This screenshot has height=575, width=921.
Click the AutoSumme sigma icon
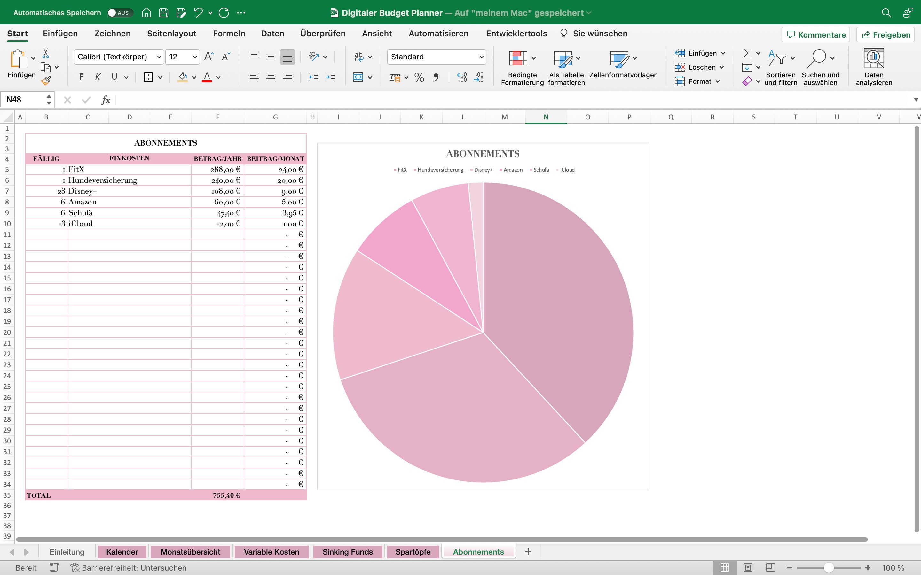(747, 53)
